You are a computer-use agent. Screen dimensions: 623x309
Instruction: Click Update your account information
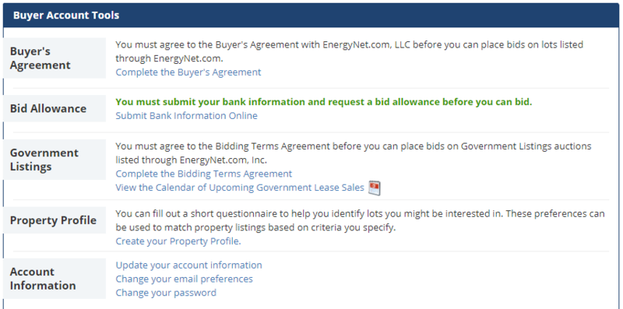coord(188,265)
